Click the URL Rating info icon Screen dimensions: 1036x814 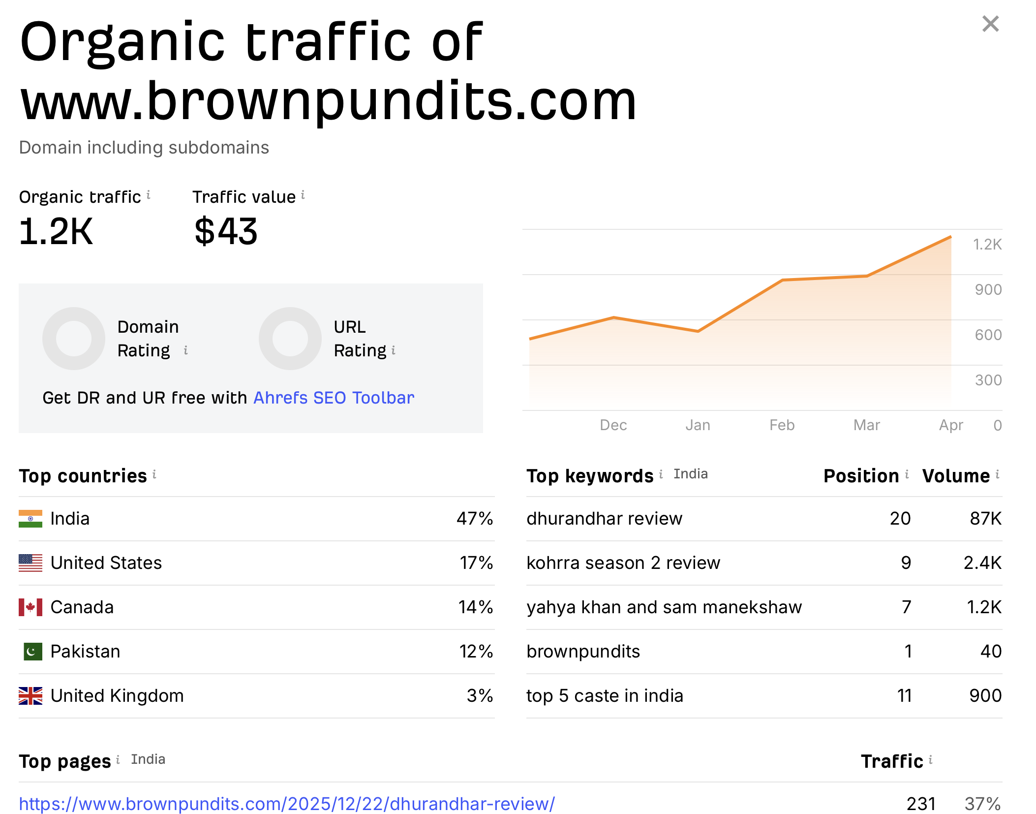click(x=394, y=350)
